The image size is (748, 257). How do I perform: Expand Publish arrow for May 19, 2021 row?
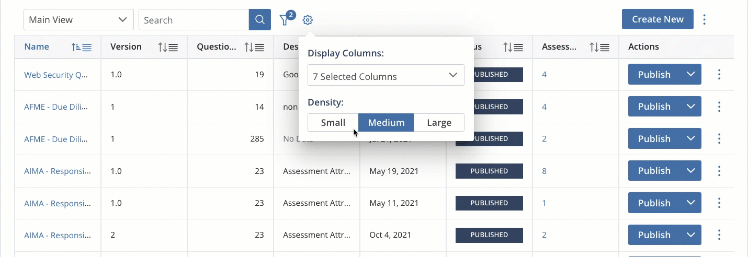click(691, 171)
